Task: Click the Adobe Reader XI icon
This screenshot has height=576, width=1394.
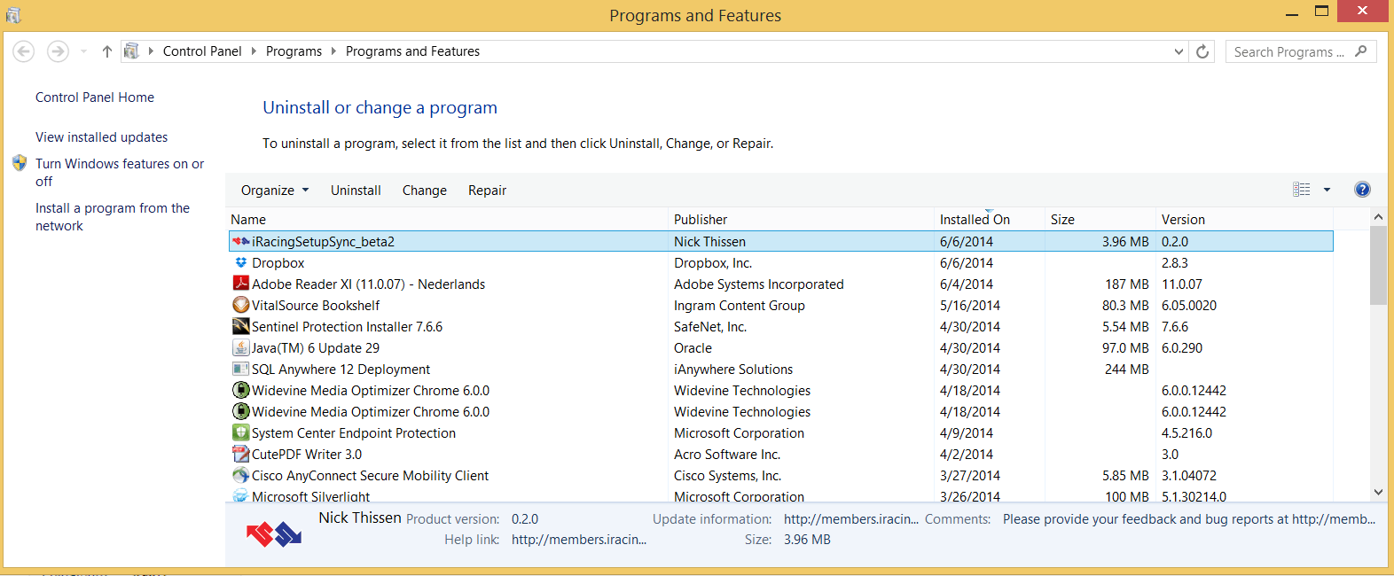Action: coord(240,284)
